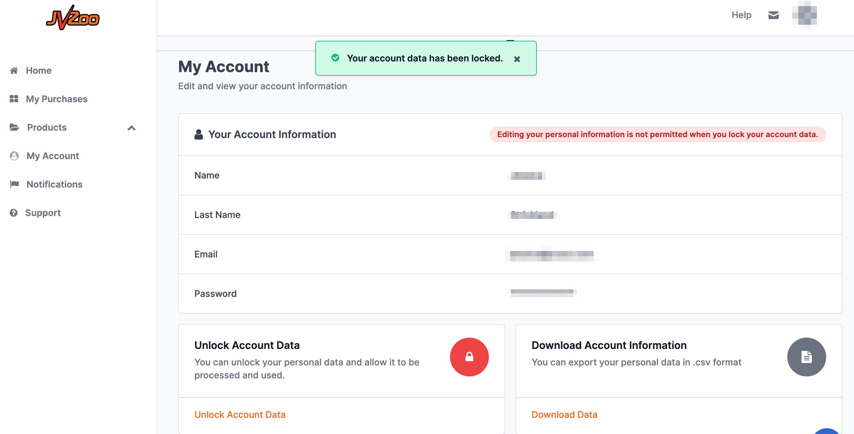
Task: Click the Notifications flag icon
Action: [x=15, y=184]
